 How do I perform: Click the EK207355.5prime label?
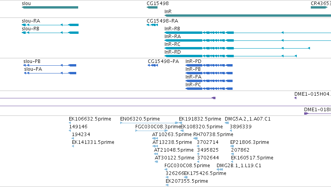click(x=187, y=181)
